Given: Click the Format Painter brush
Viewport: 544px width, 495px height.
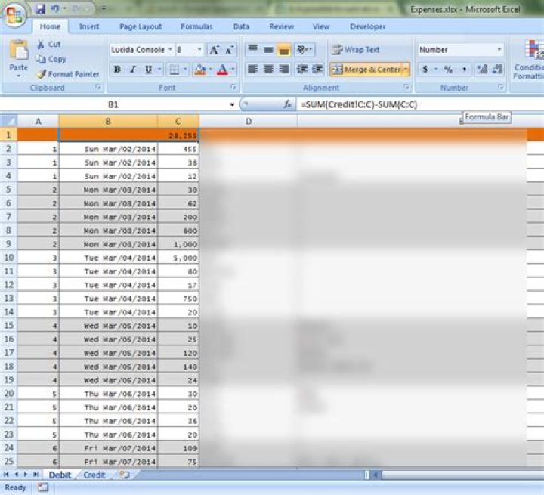Looking at the screenshot, I should point(68,74).
